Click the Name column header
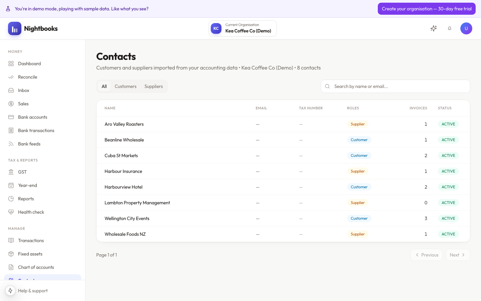Image resolution: width=481 pixels, height=301 pixels. coord(110,108)
